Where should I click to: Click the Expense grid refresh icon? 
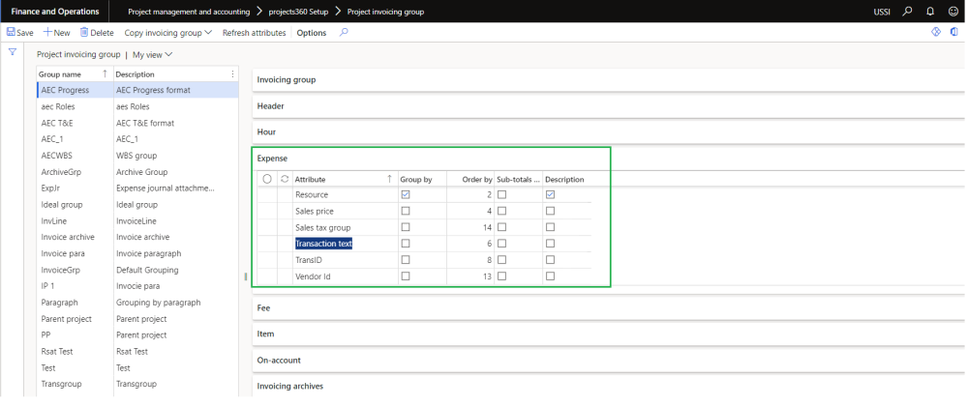point(285,179)
